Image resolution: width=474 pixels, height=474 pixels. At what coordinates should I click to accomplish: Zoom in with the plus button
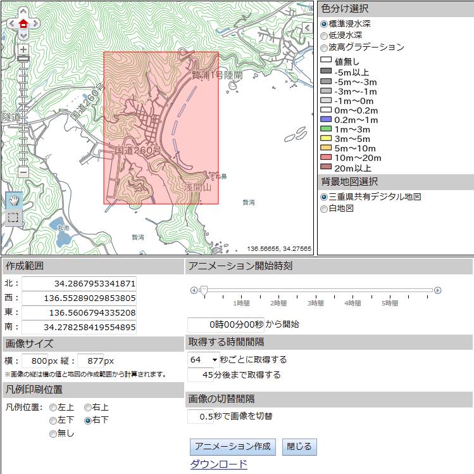pos(23,49)
